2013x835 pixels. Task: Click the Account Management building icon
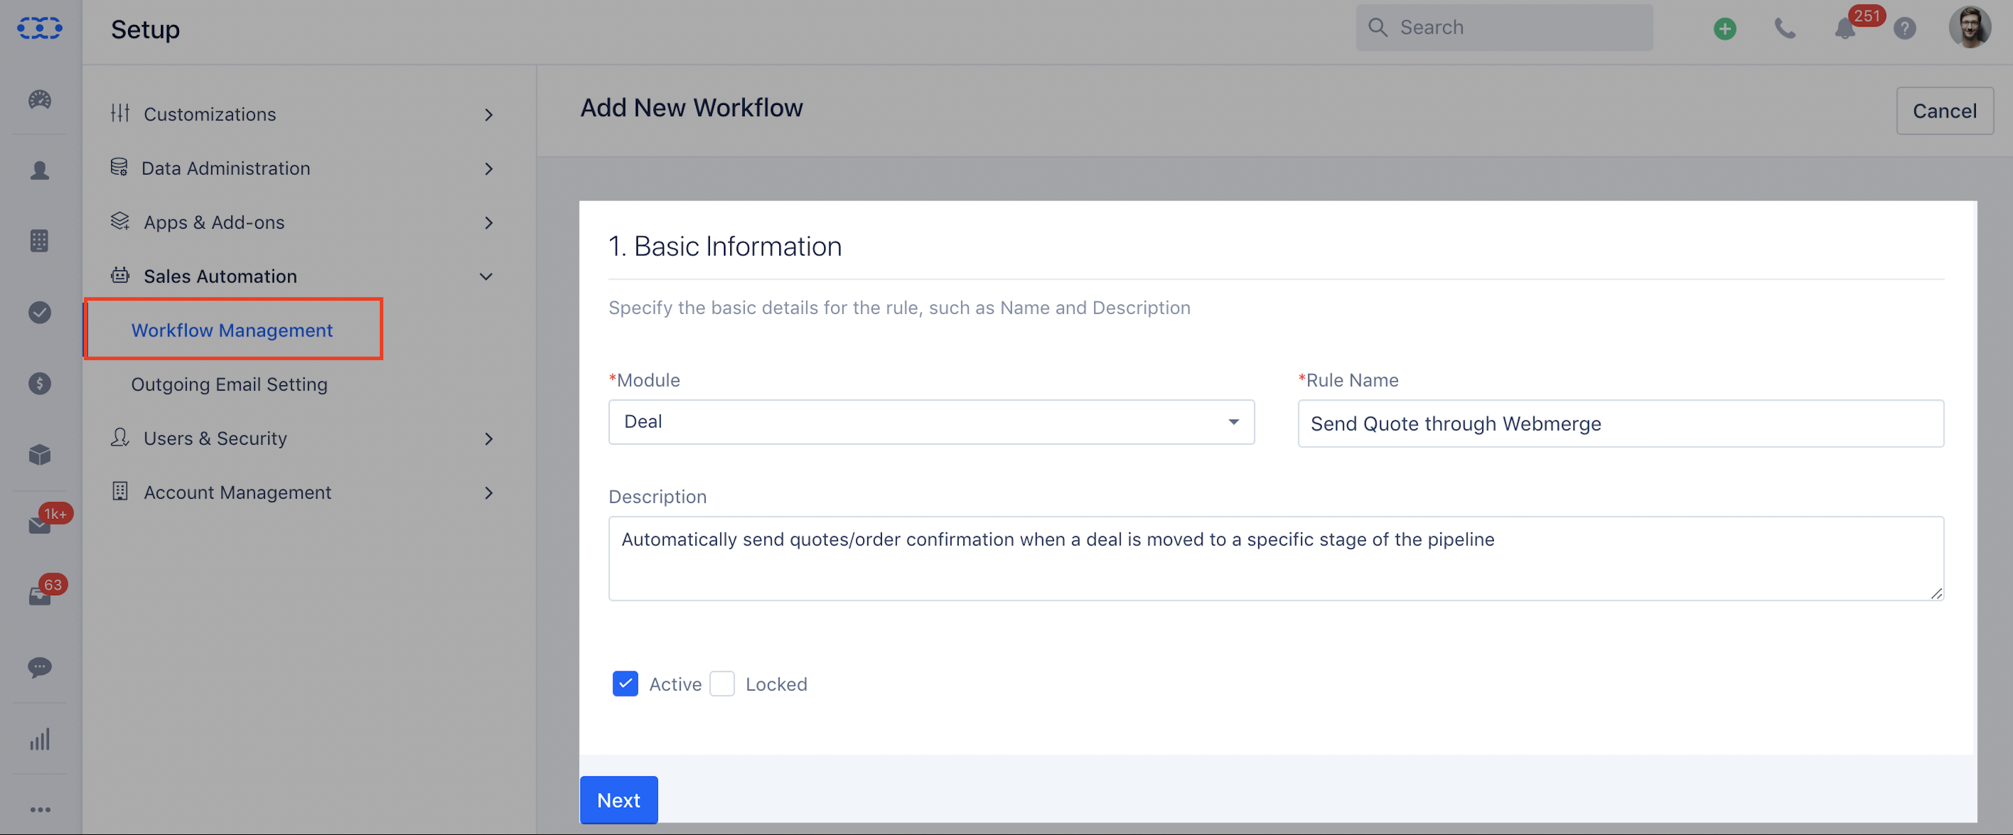pos(120,492)
